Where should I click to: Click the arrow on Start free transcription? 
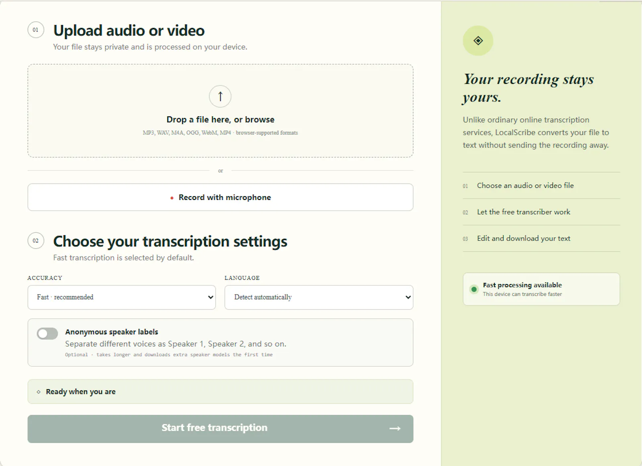coord(395,429)
